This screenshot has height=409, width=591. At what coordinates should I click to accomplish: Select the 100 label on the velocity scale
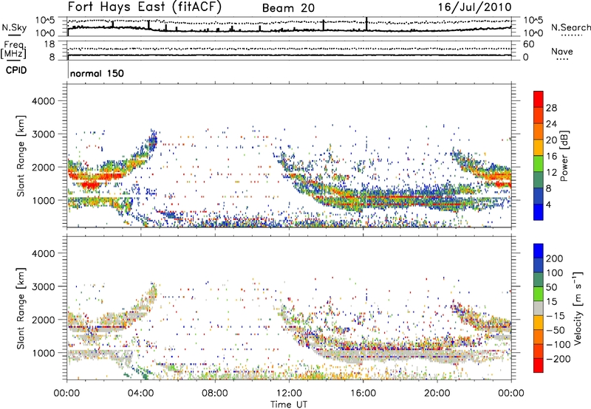[x=555, y=272]
